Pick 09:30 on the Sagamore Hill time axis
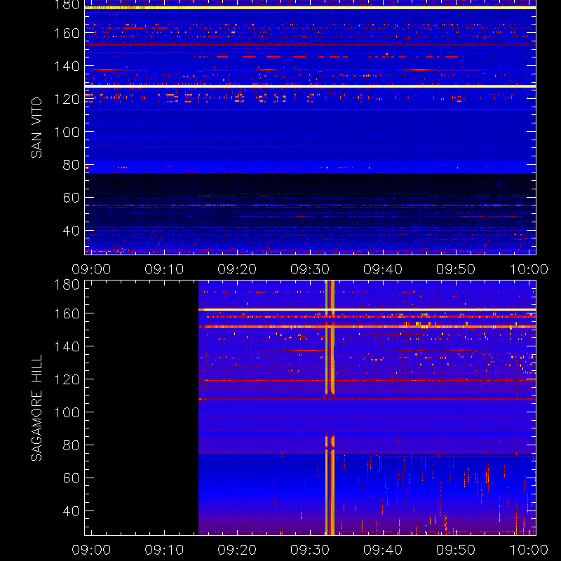561x561 pixels. click(x=310, y=550)
